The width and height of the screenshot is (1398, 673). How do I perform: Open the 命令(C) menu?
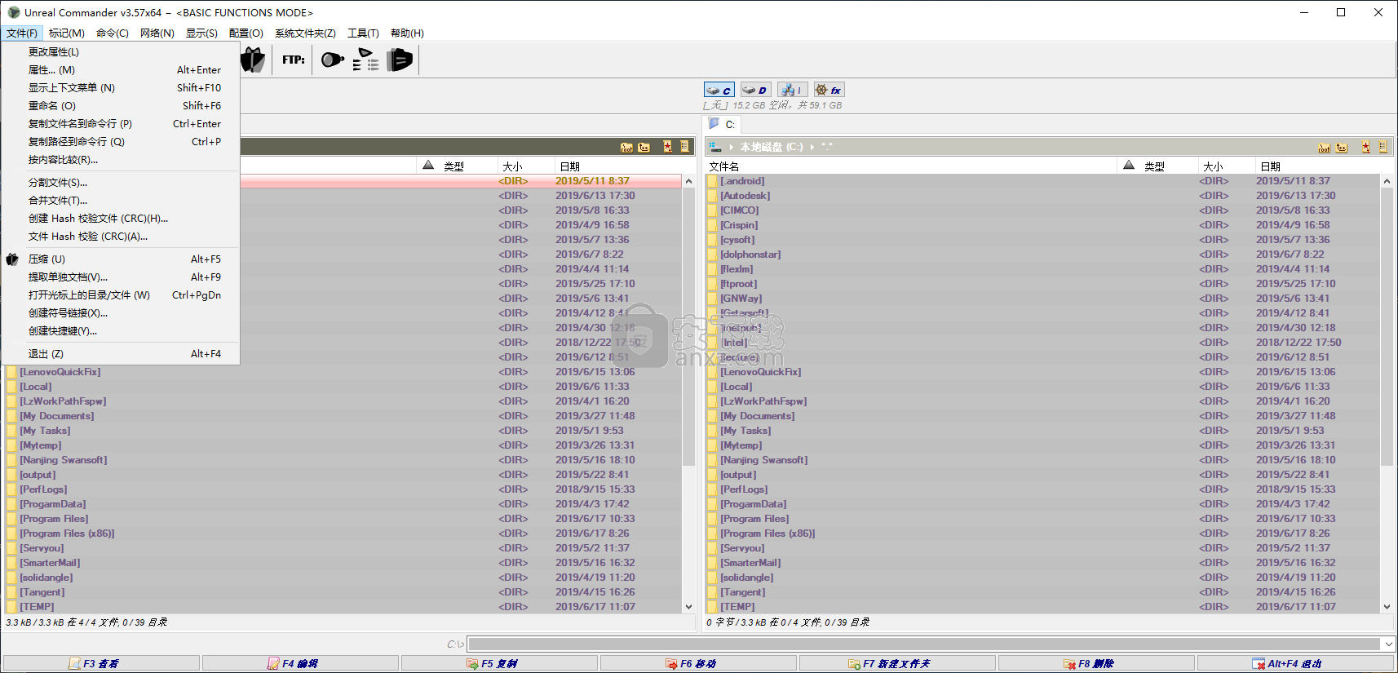tap(113, 33)
